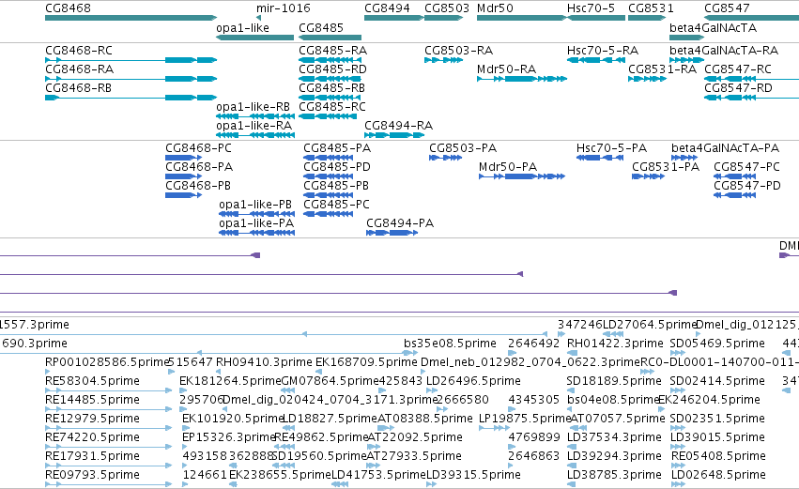Click the CG8485-RA transcript
This screenshot has height=489, width=799.
coord(330,60)
